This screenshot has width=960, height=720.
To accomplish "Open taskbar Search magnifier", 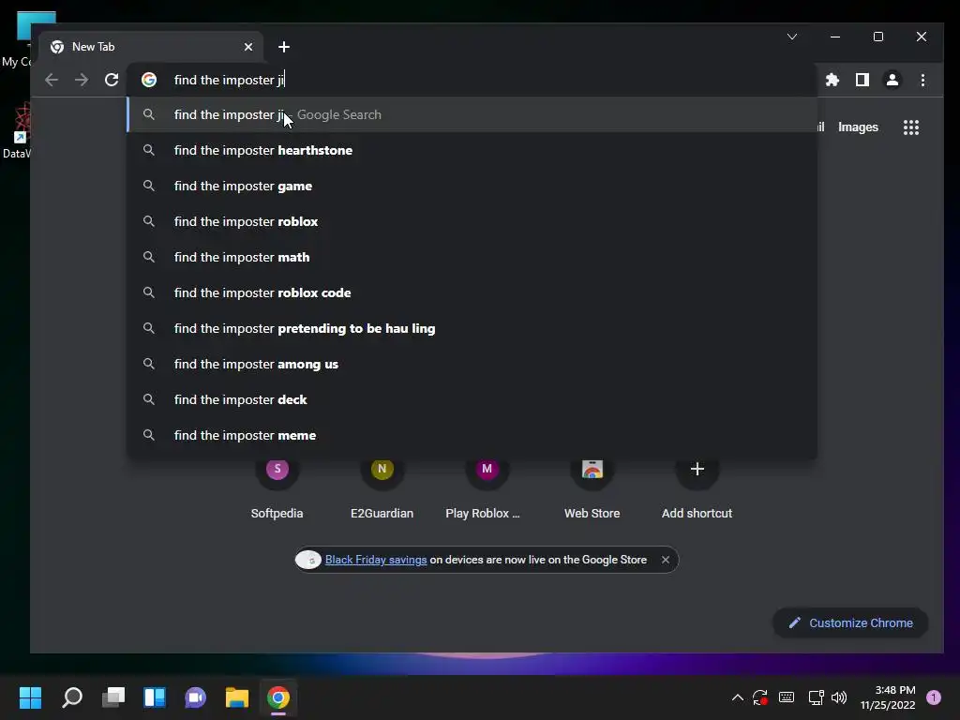I will 71,697.
